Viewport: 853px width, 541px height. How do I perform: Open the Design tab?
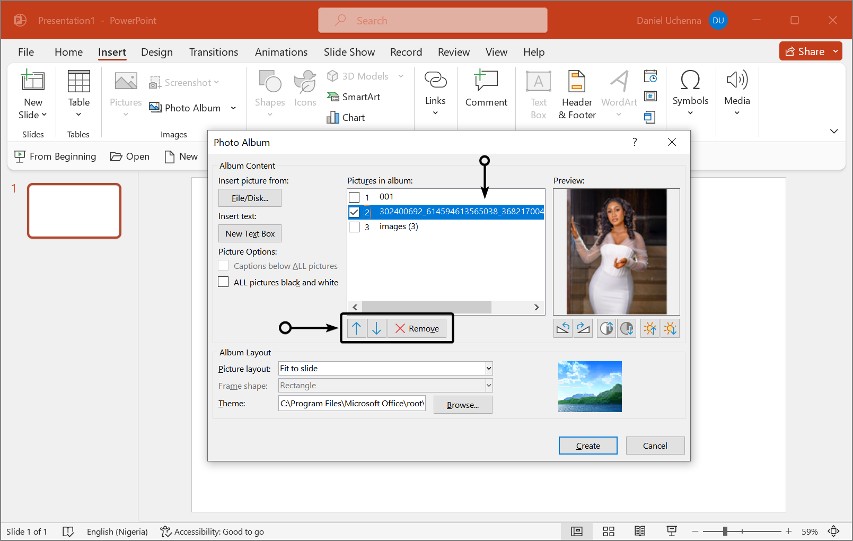(x=157, y=52)
